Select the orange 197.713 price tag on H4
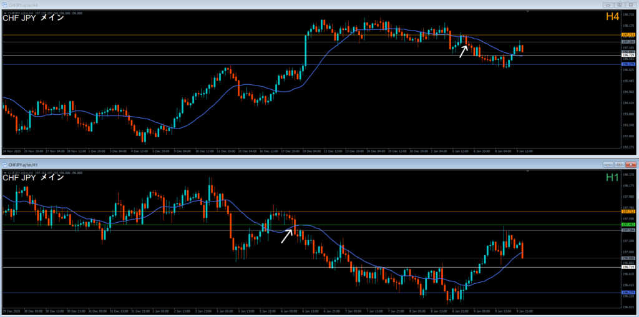The width and height of the screenshot is (639, 317). pos(628,35)
